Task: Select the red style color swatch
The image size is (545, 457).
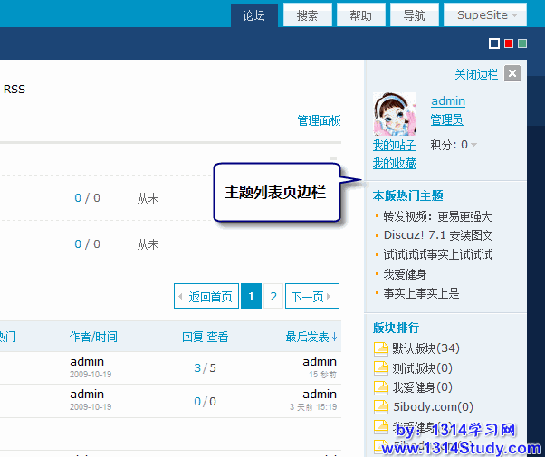Action: tap(508, 43)
